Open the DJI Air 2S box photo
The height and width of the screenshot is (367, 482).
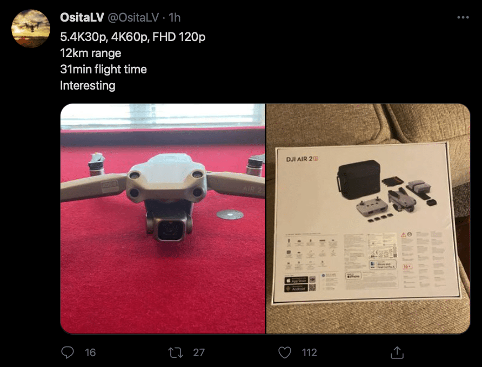368,219
